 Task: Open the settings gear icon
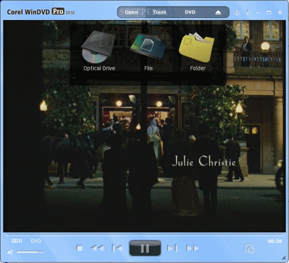237,12
